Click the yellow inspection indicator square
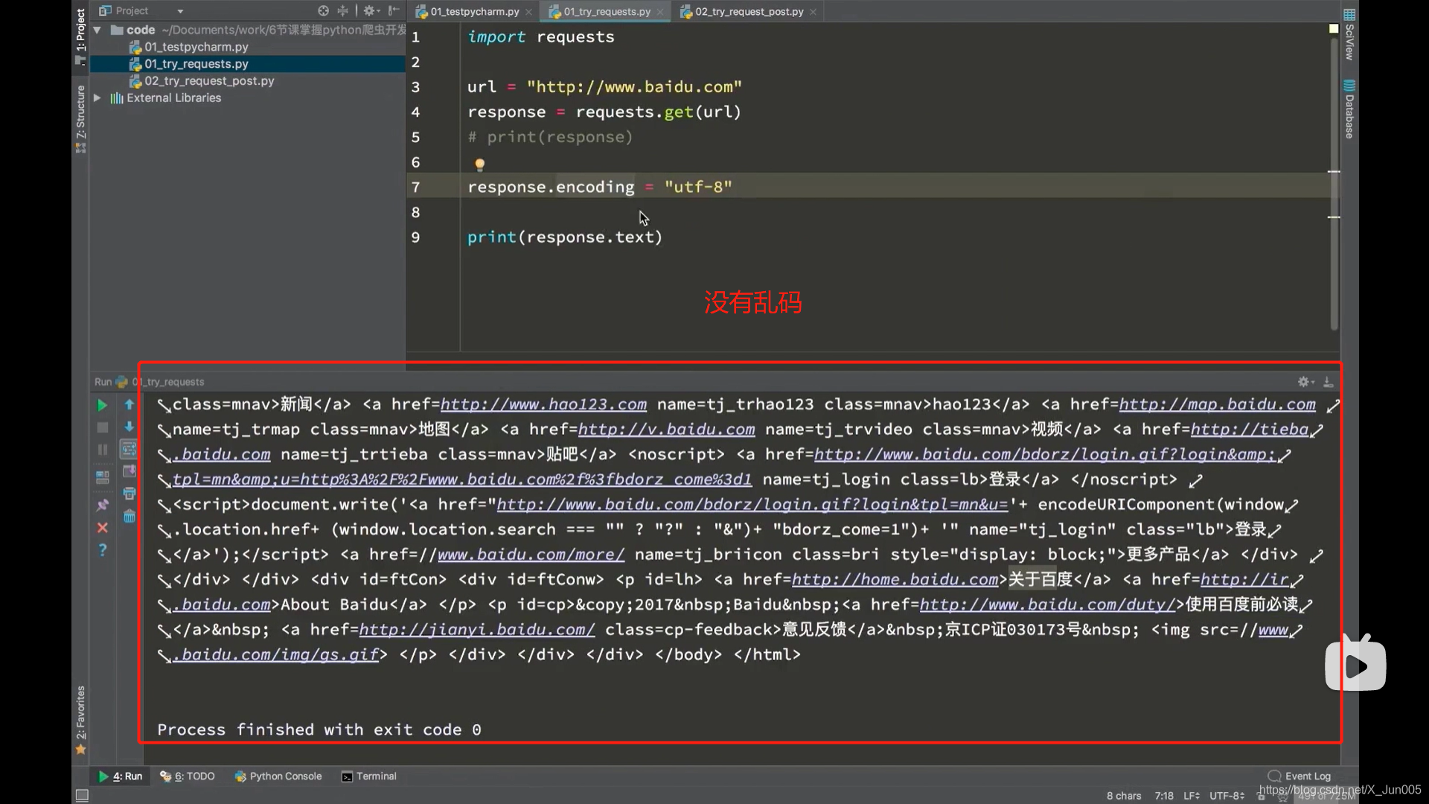The image size is (1429, 804). click(1334, 28)
